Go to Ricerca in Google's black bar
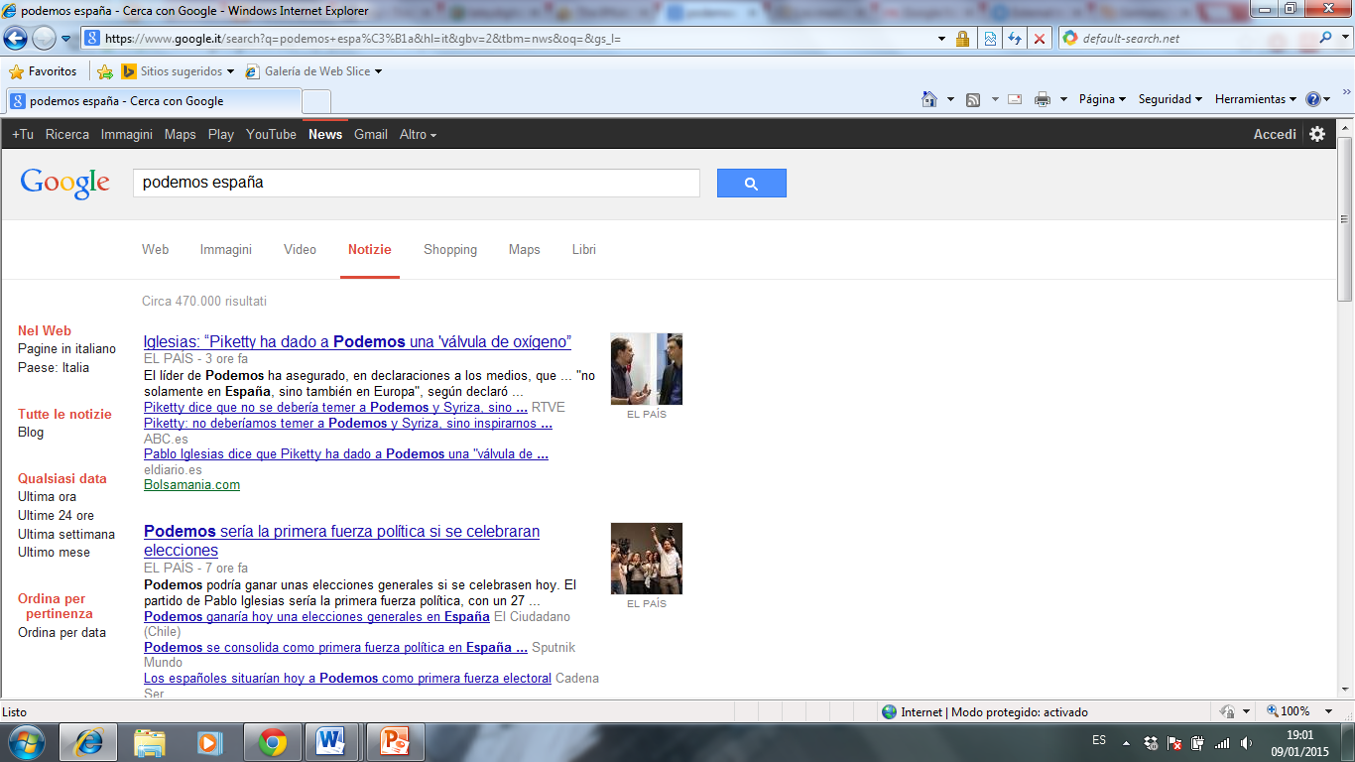 click(67, 134)
